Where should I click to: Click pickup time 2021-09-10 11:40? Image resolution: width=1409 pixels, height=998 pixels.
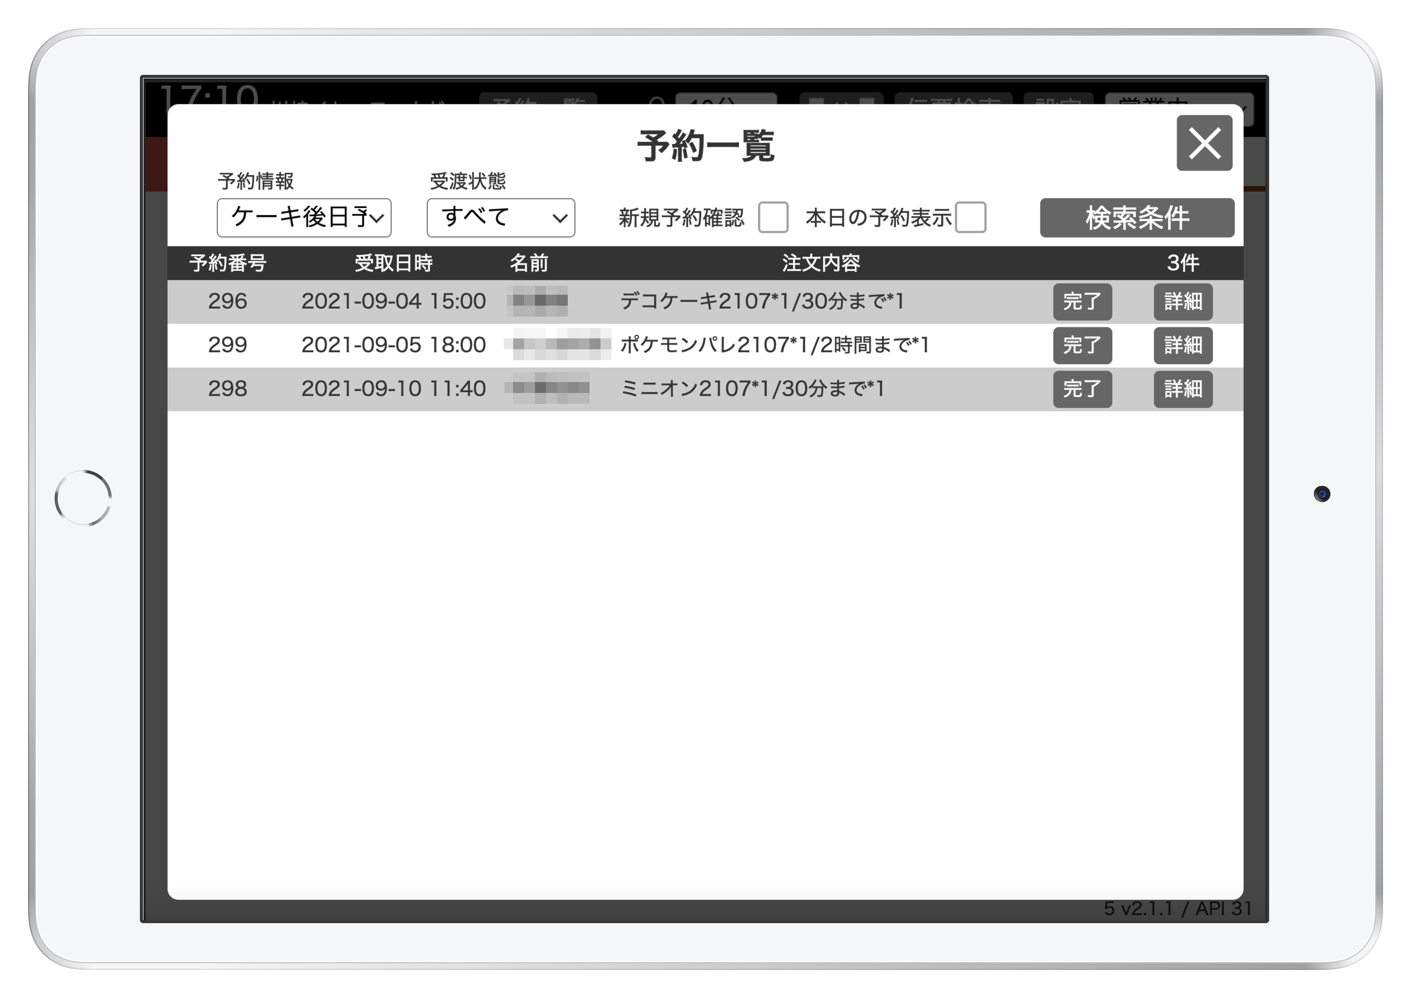pyautogui.click(x=394, y=388)
